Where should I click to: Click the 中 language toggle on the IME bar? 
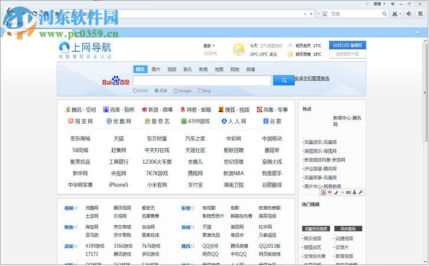(x=330, y=192)
